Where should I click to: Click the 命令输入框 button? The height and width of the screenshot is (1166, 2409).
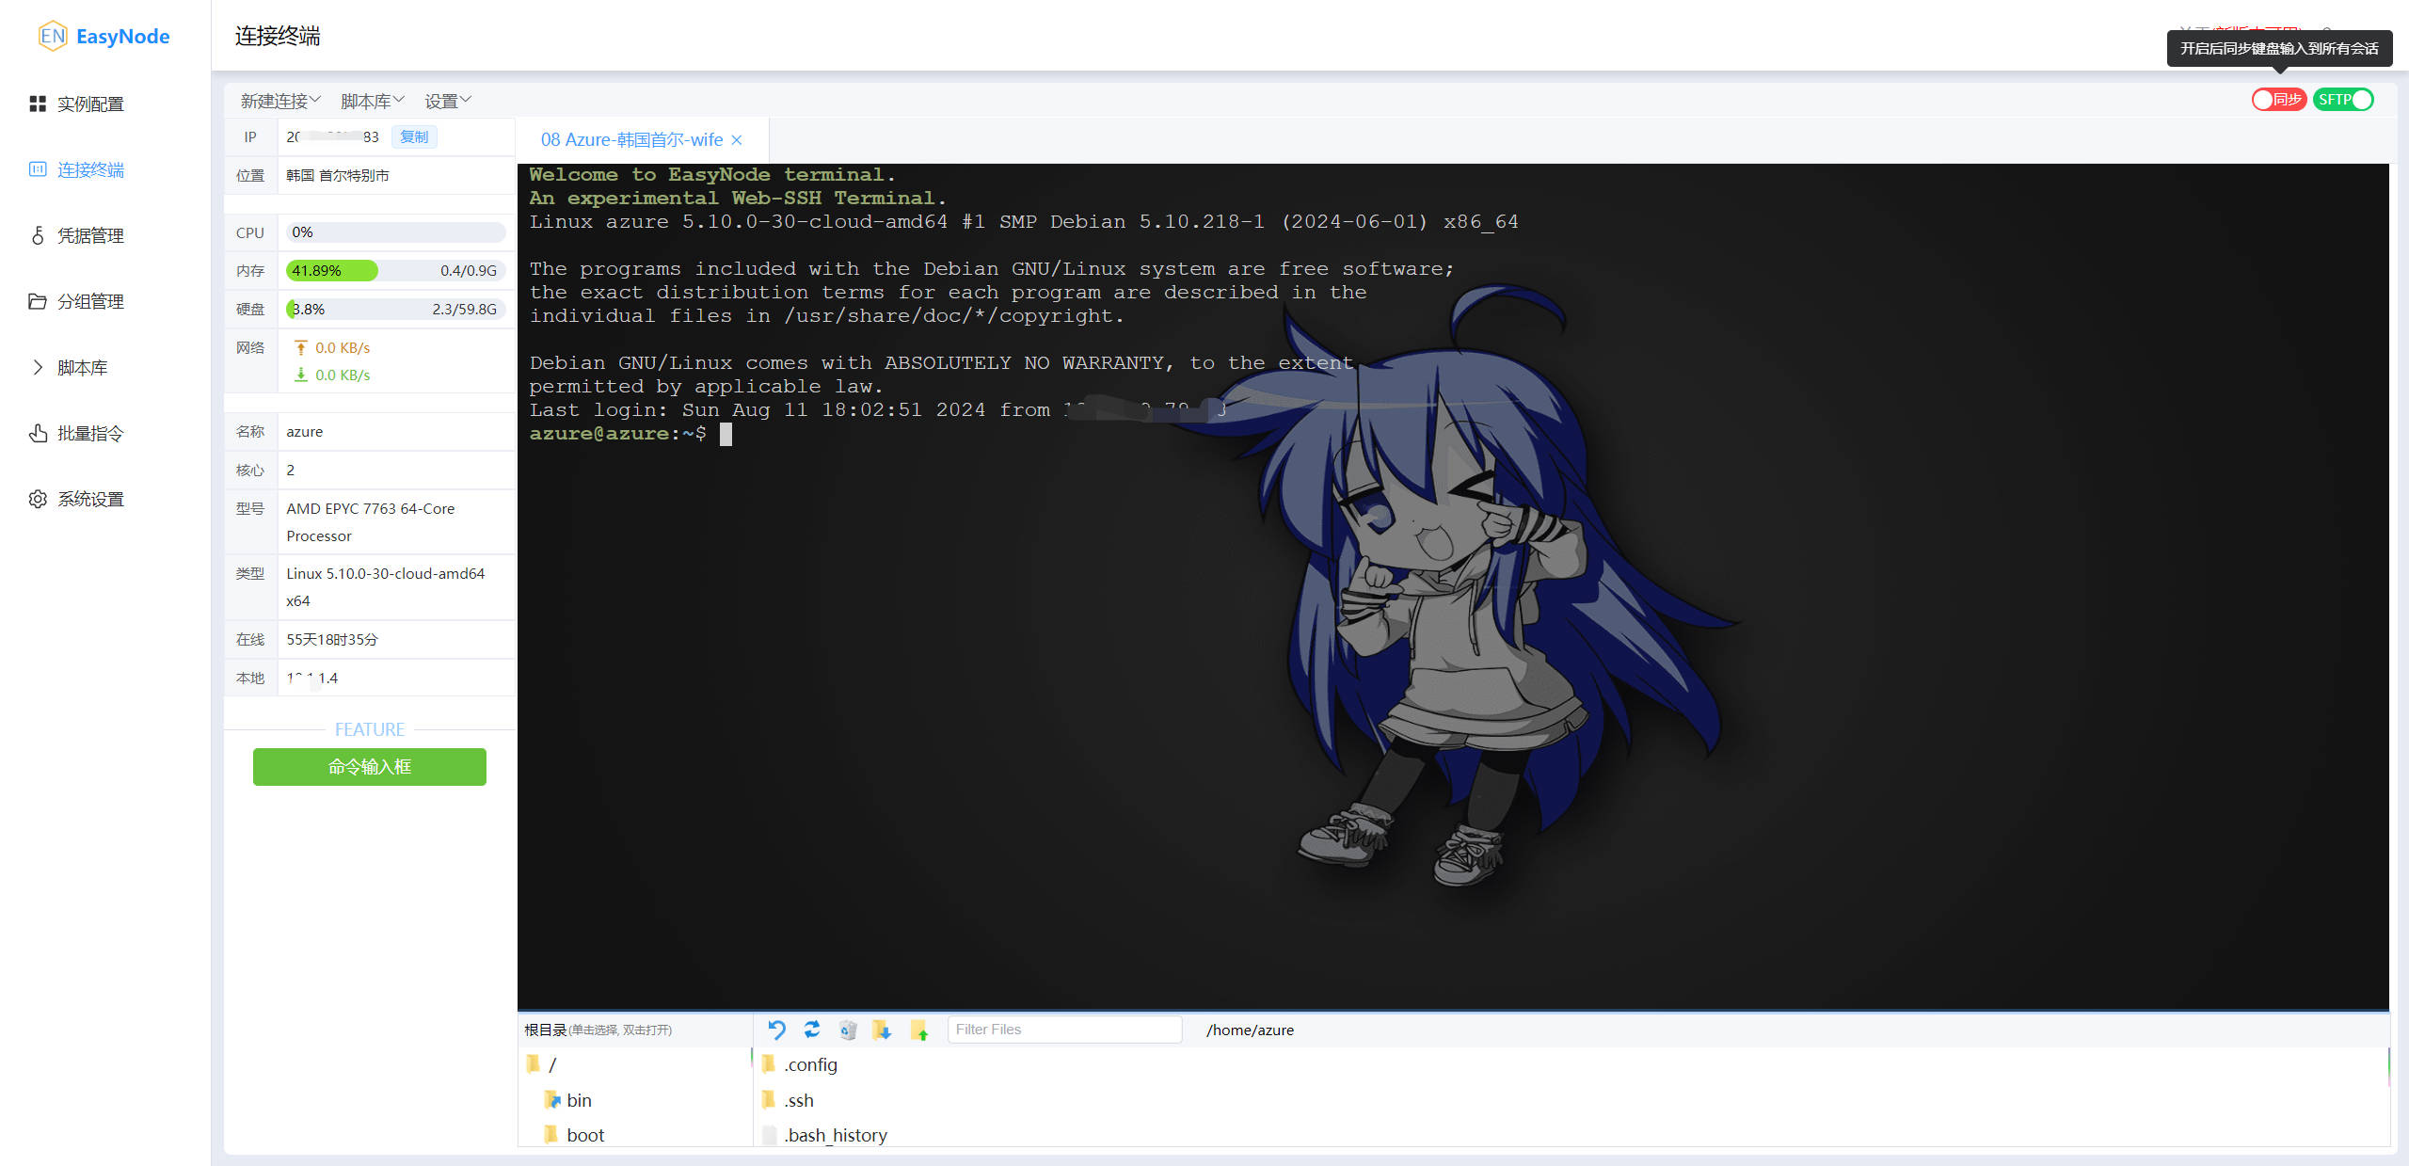coord(370,767)
